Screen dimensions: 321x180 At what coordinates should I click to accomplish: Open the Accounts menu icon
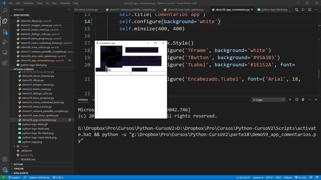tap(5, 159)
